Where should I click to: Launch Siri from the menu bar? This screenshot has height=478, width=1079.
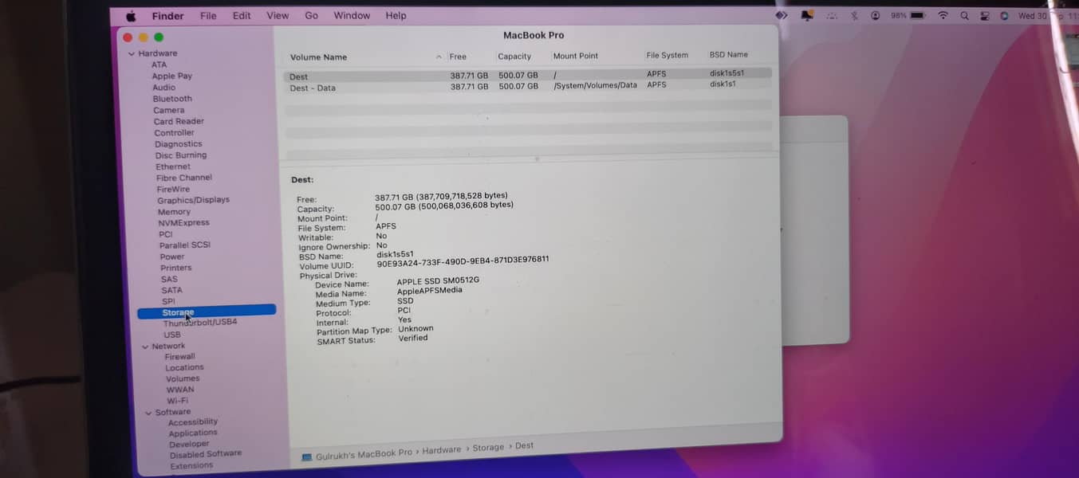pos(1004,15)
